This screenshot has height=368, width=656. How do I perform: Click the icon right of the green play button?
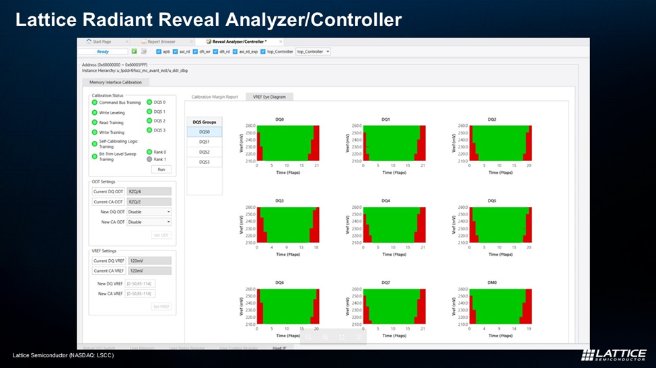(144, 51)
